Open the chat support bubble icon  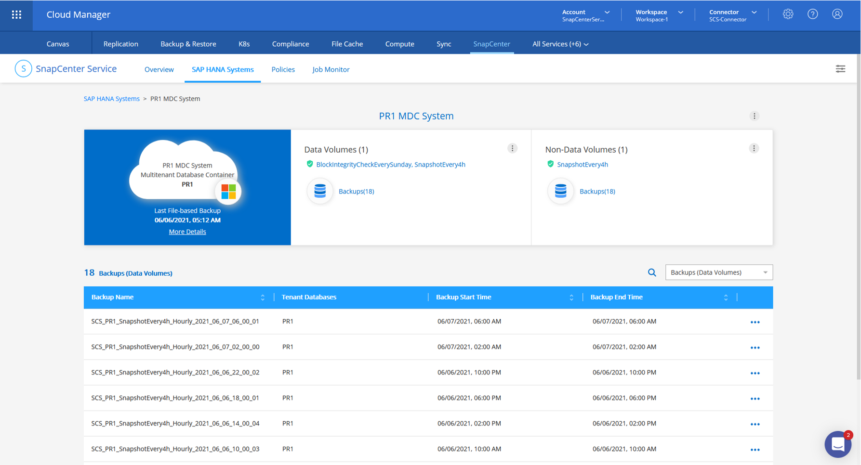pos(837,444)
